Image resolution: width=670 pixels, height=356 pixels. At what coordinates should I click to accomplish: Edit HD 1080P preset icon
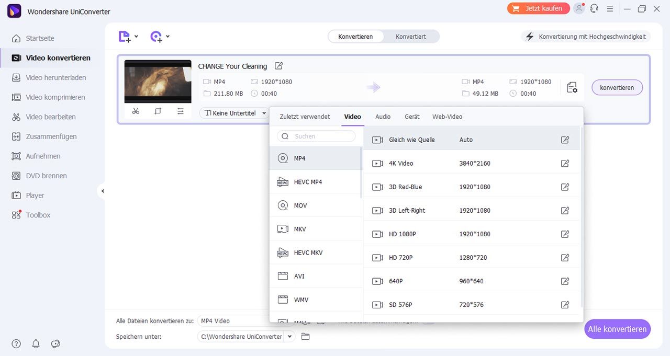click(x=565, y=234)
